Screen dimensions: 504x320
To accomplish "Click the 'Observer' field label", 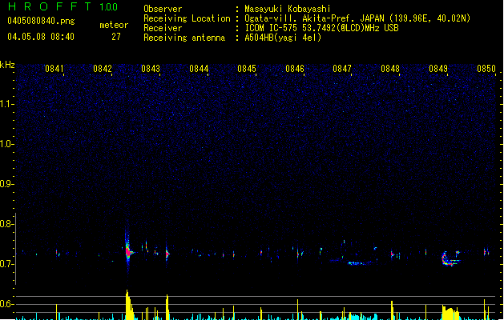I will click(x=163, y=9).
